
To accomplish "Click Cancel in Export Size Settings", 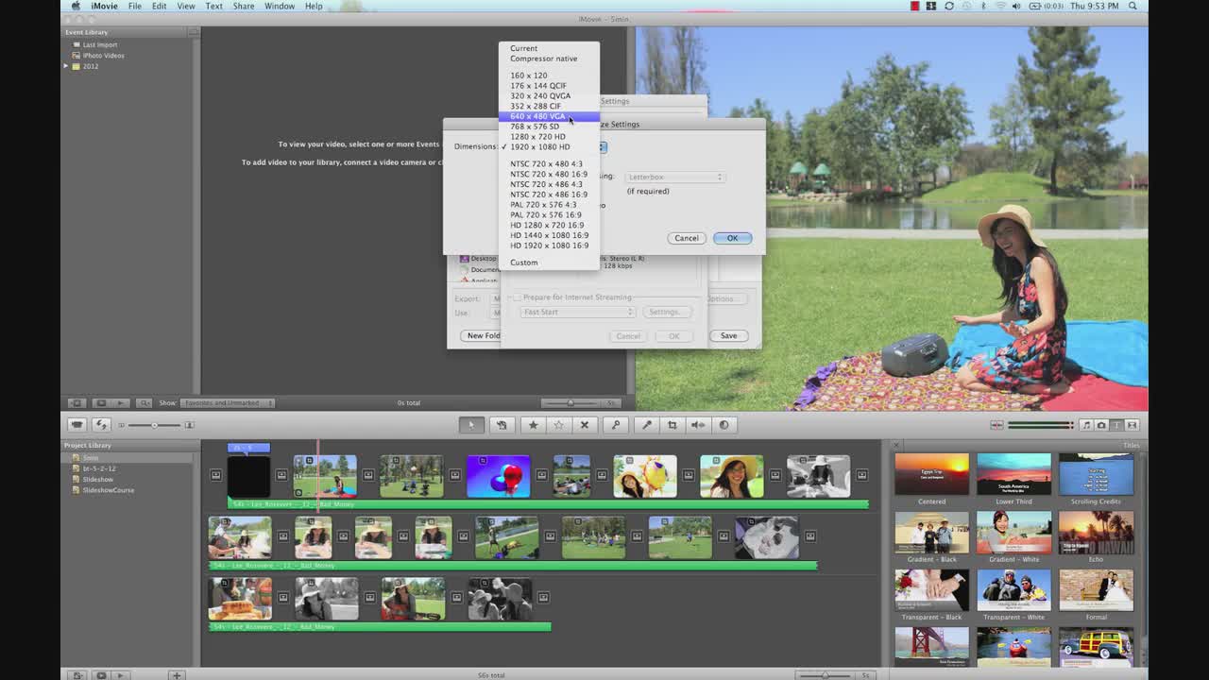I will click(686, 238).
